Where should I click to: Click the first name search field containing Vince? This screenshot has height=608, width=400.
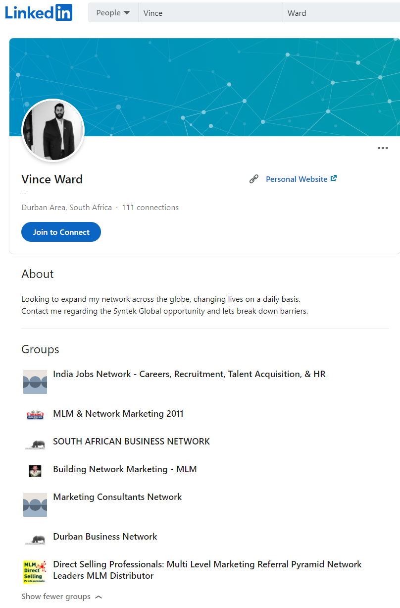coord(210,13)
